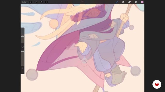The image size is (165, 92).
Task: Select the Smudge tool
Action: point(123,2)
